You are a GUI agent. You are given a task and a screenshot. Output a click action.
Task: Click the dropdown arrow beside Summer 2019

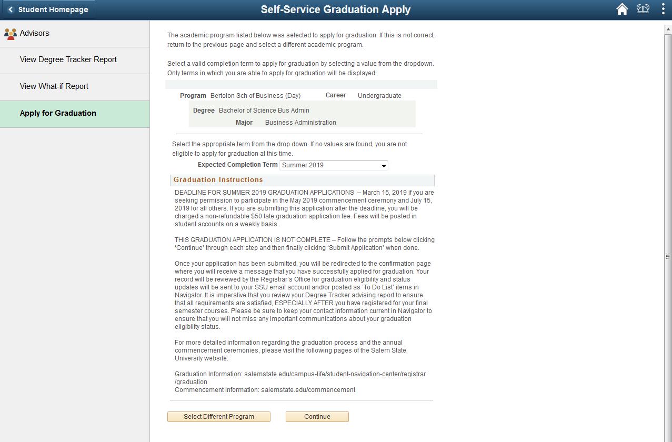(x=384, y=166)
